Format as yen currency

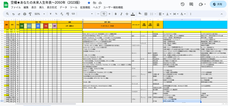tap(50, 14)
